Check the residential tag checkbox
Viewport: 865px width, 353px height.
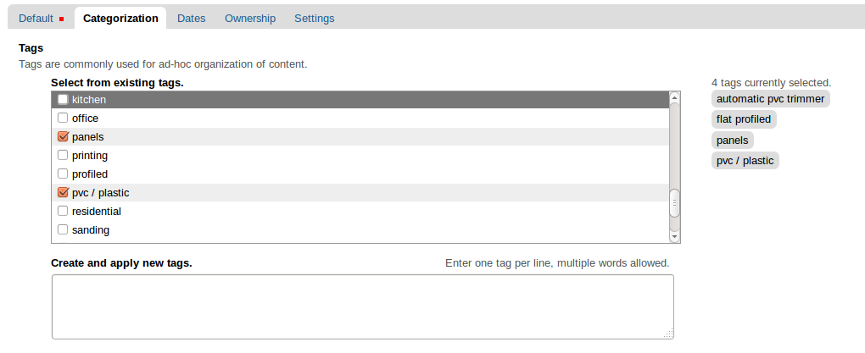click(x=63, y=211)
